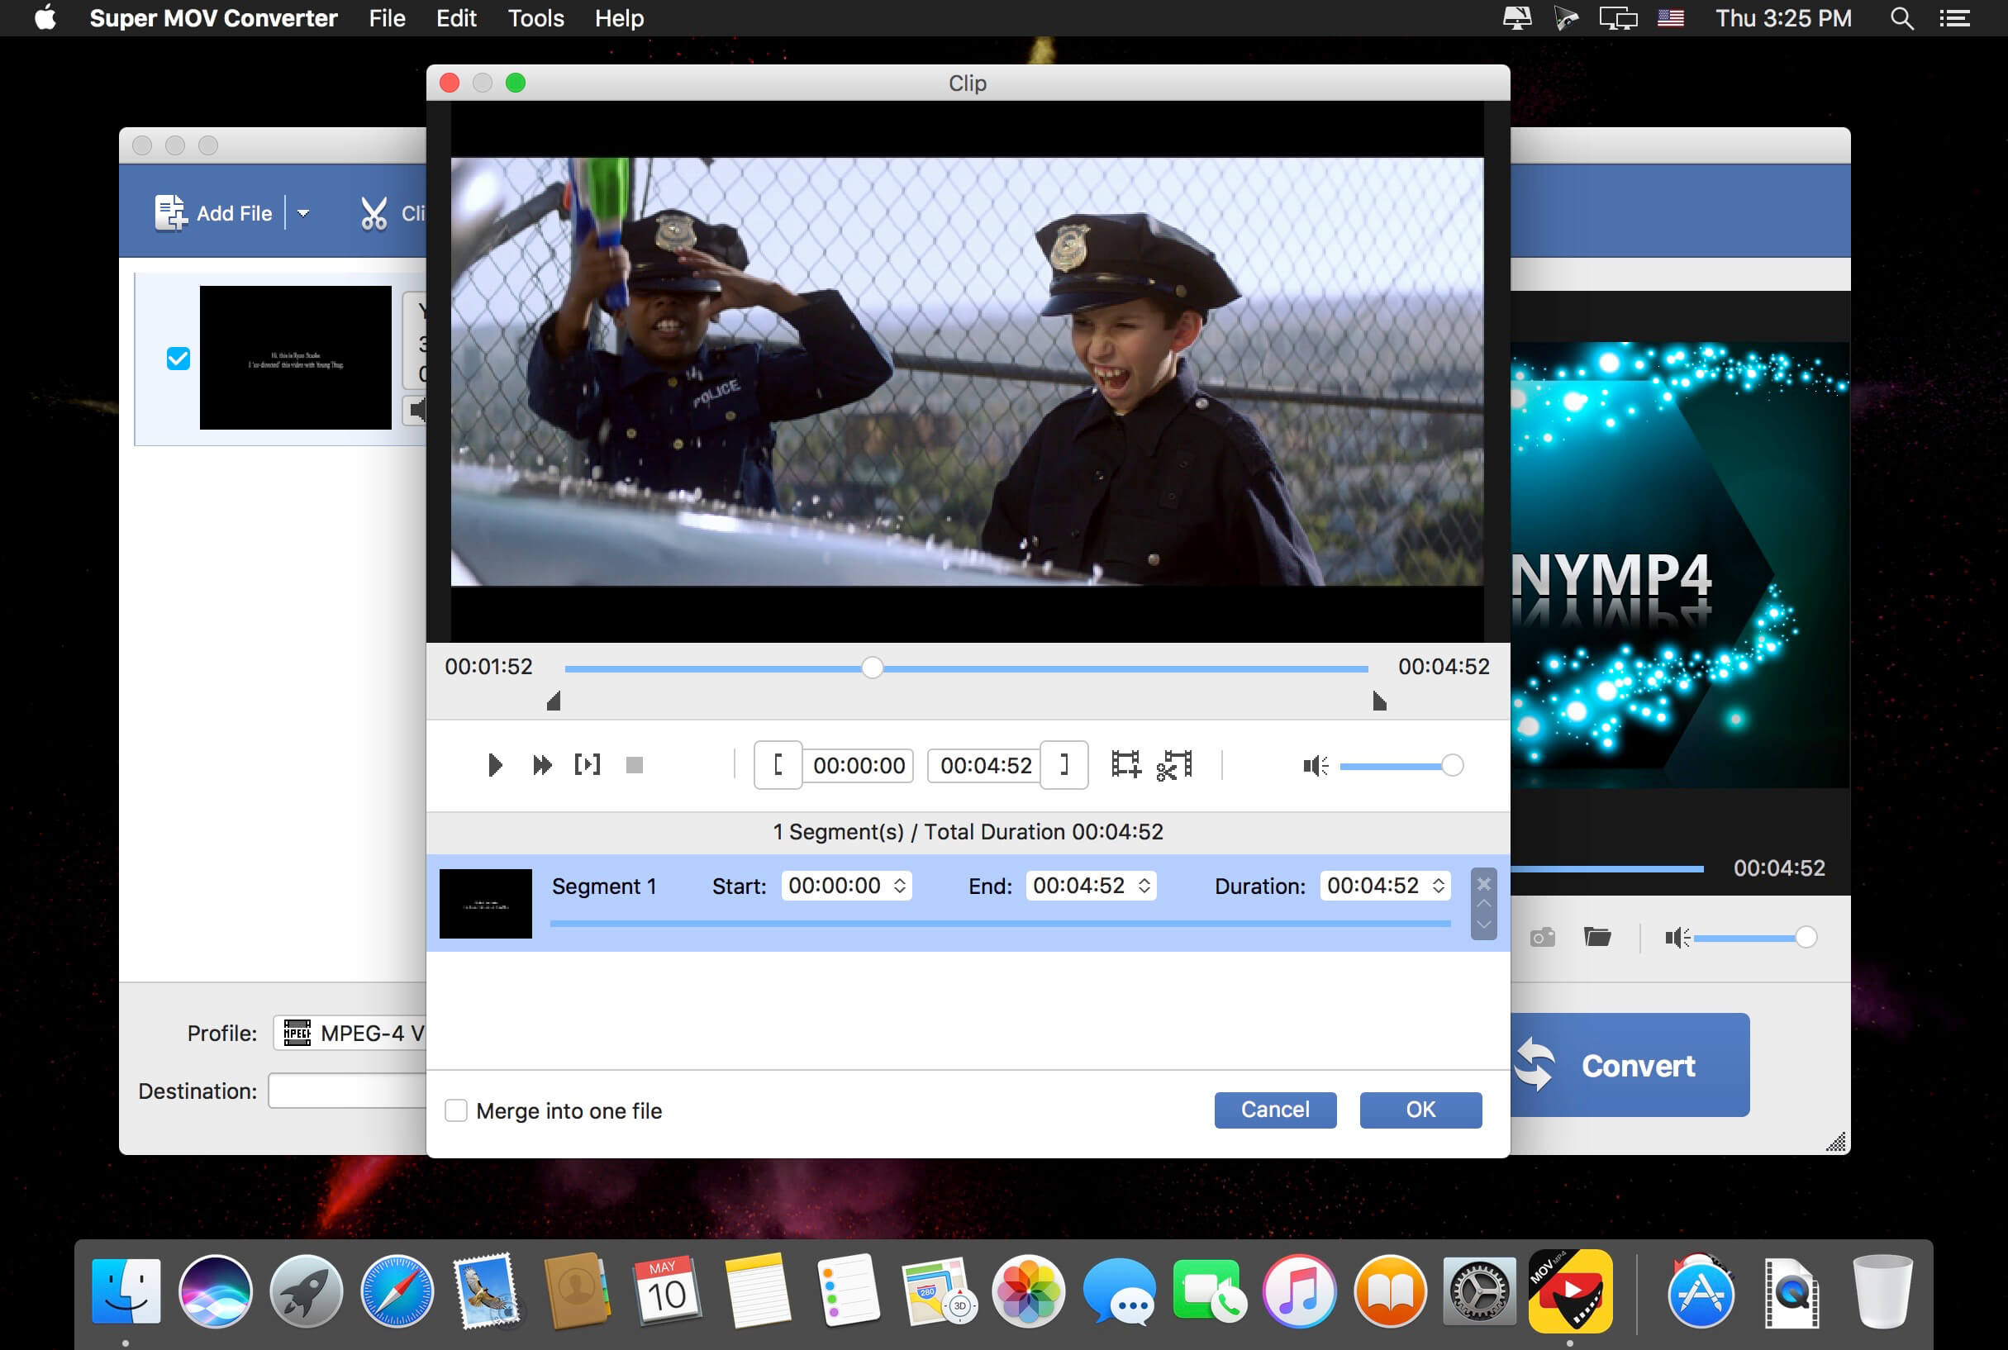
Task: Open the Profile dropdown showing MPEG-4
Action: click(x=350, y=1032)
